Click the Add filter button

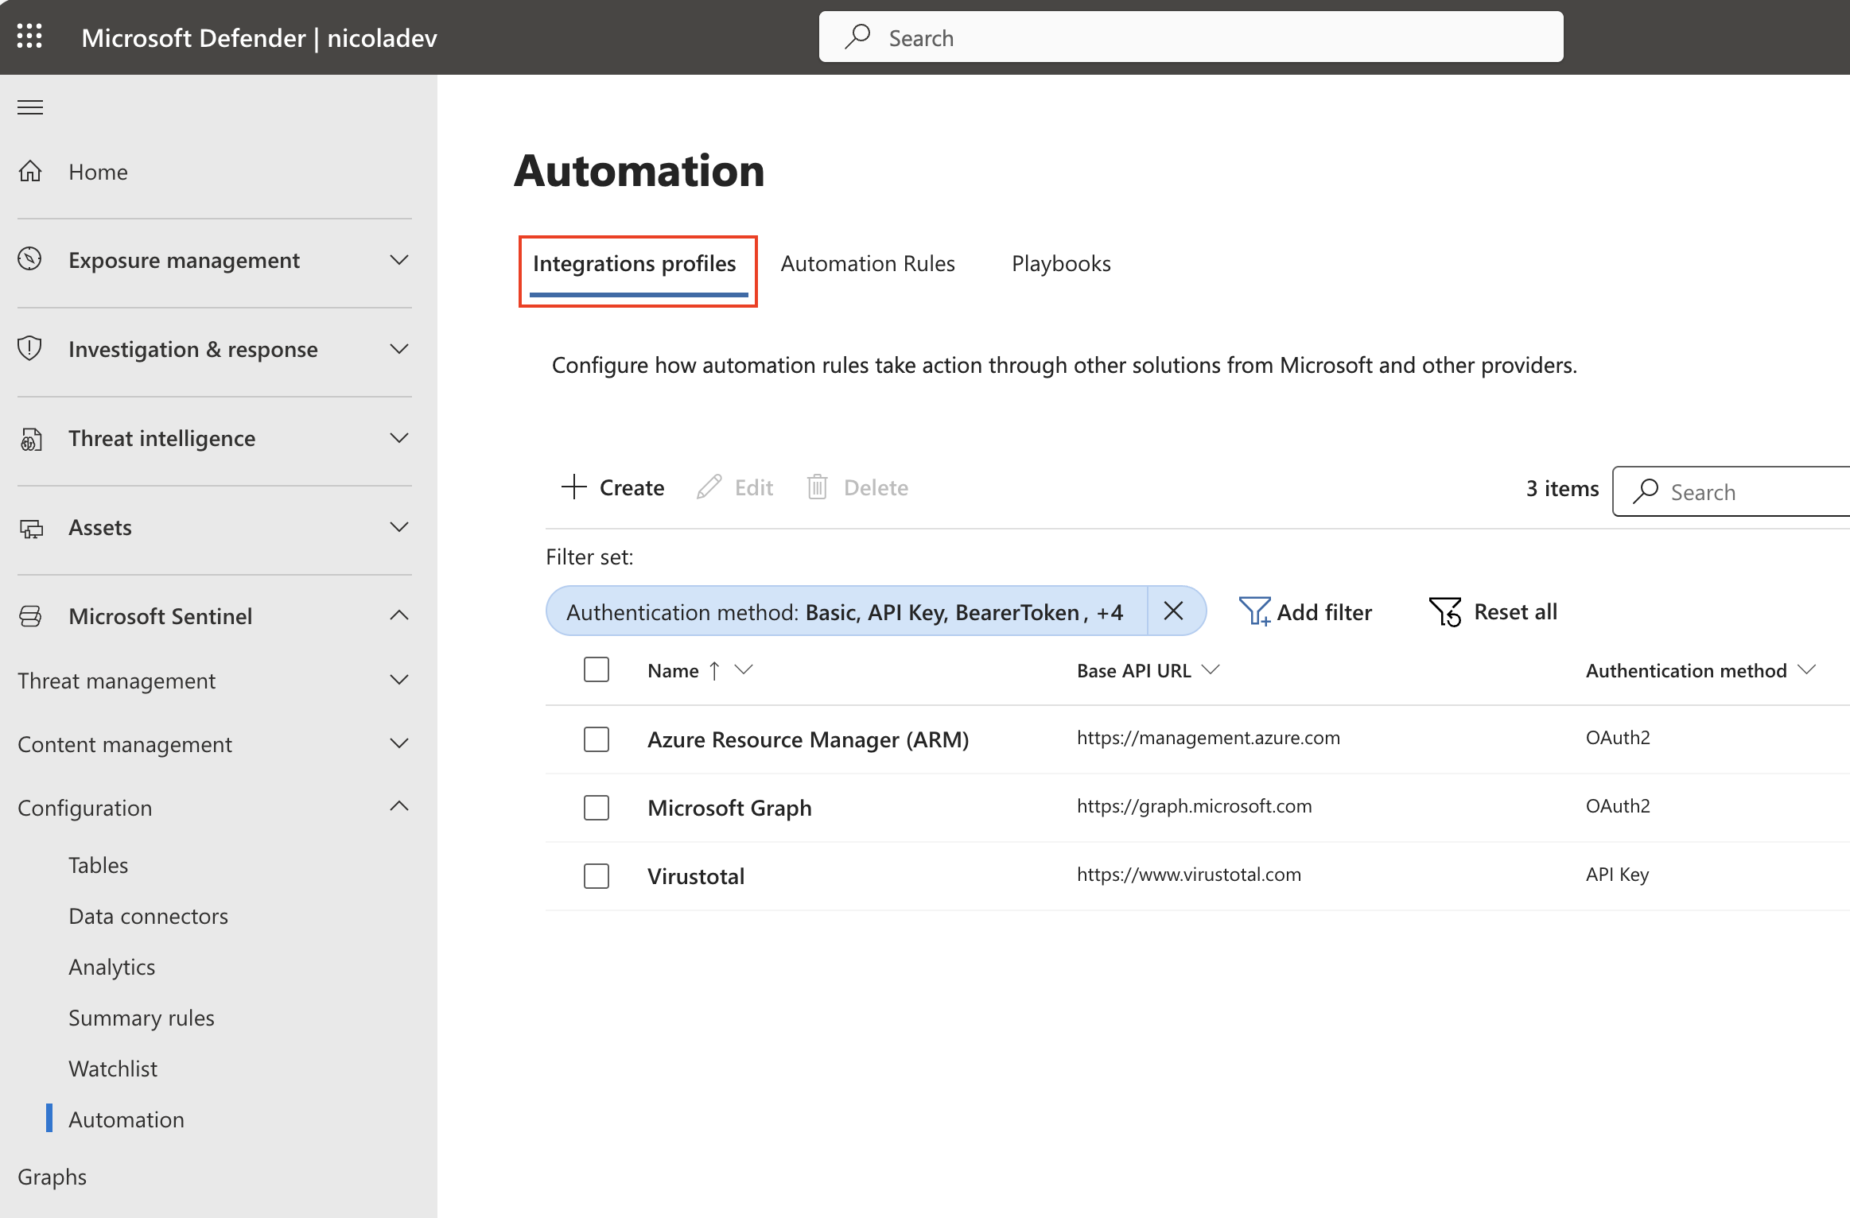pos(1306,611)
